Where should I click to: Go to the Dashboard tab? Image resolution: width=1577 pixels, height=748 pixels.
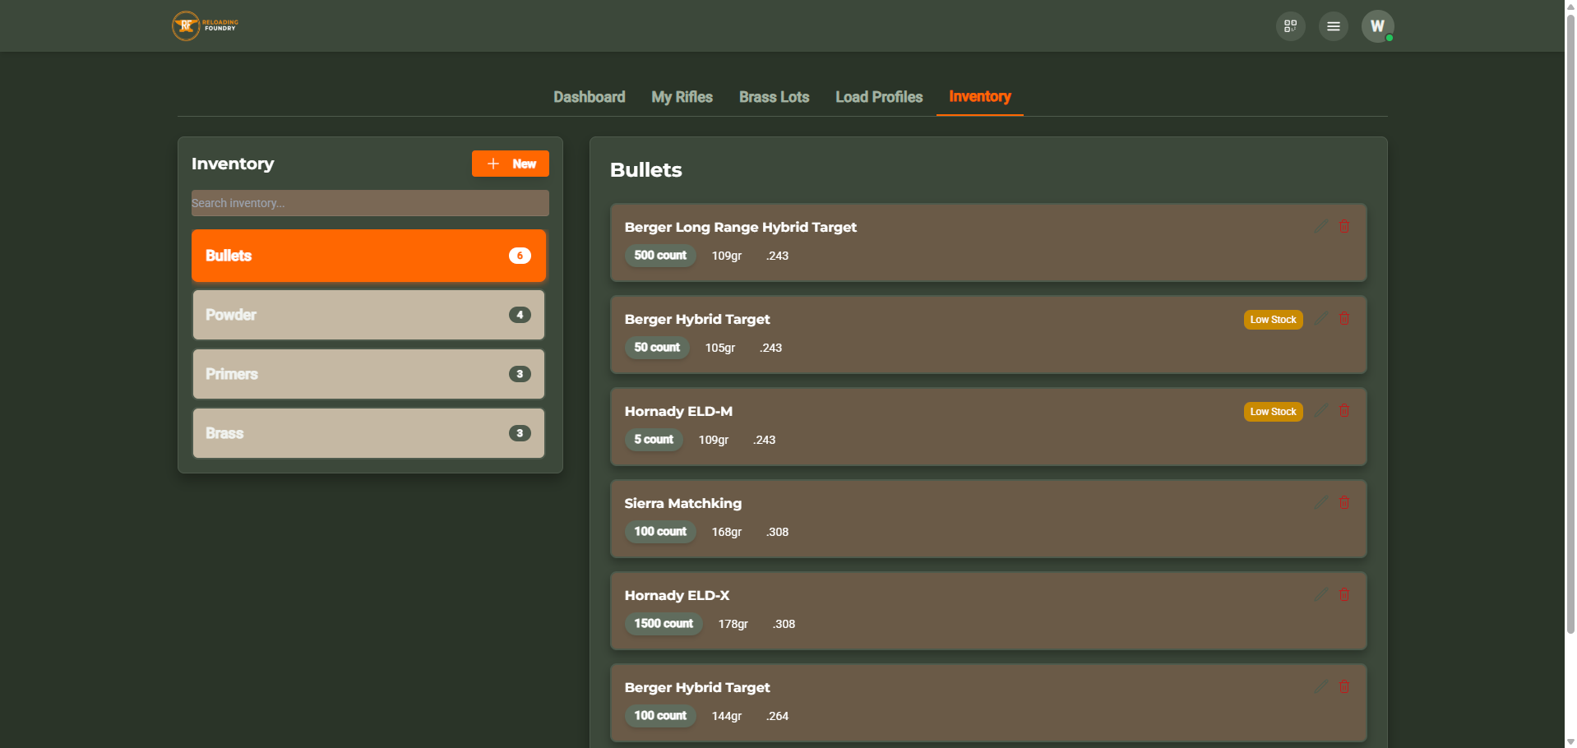[x=589, y=97]
